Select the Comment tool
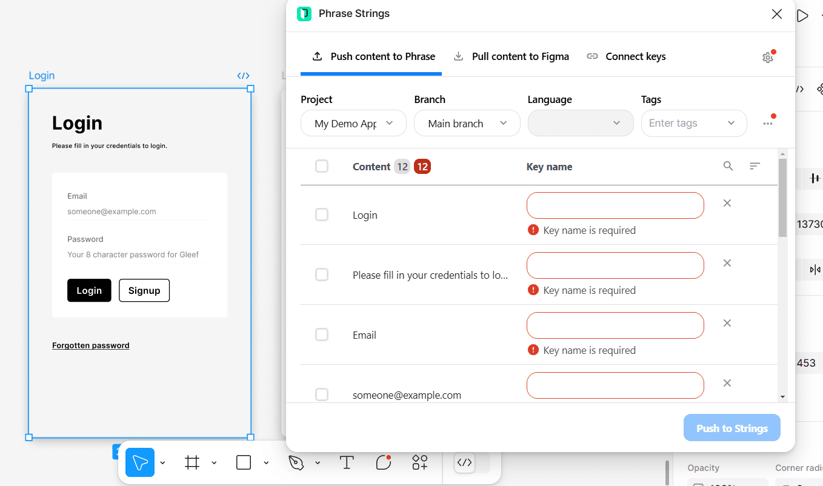The height and width of the screenshot is (486, 823). 384,463
